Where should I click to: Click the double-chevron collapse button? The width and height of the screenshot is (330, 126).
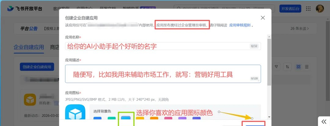point(324,121)
